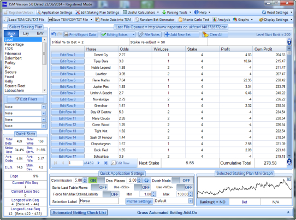Click Automated Betting Check List
This screenshot has height=220, width=296.
[79, 213]
